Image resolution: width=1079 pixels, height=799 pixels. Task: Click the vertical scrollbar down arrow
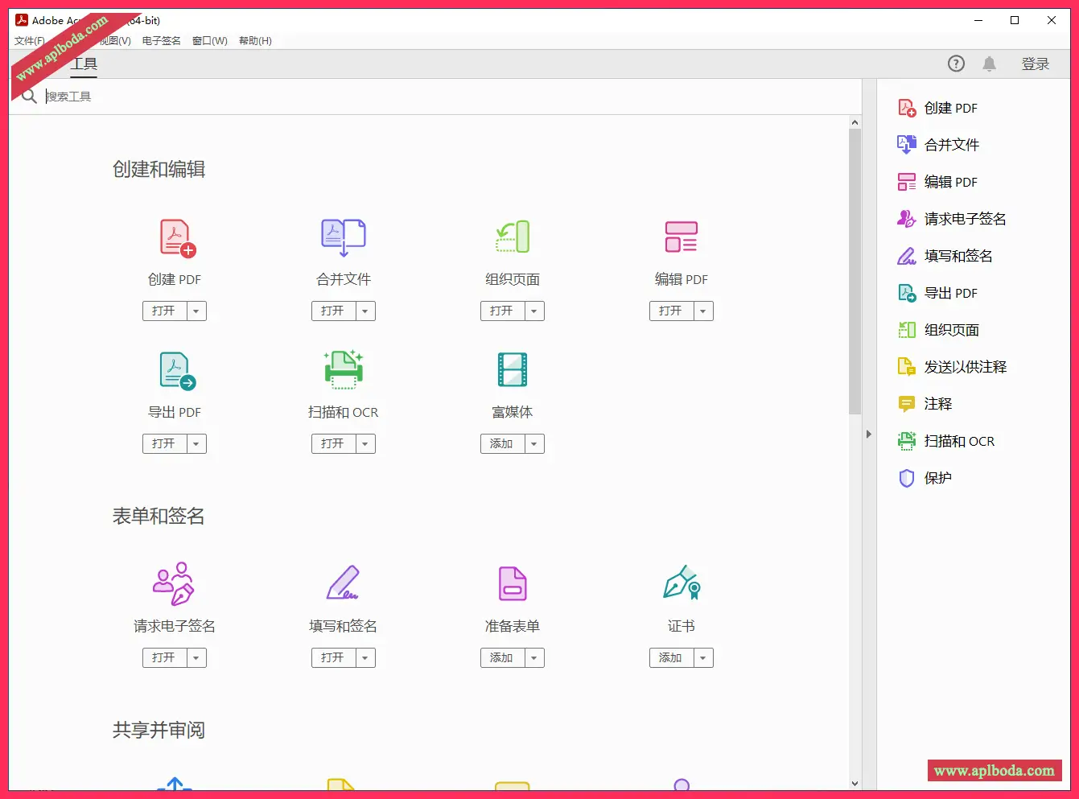855,783
